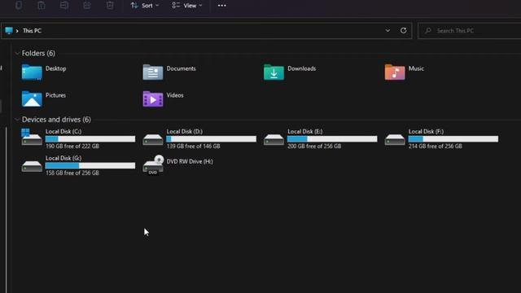Screen dimensions: 521x293
Task: Select the Local Disk (E:) drive icon
Action: pyautogui.click(x=274, y=139)
